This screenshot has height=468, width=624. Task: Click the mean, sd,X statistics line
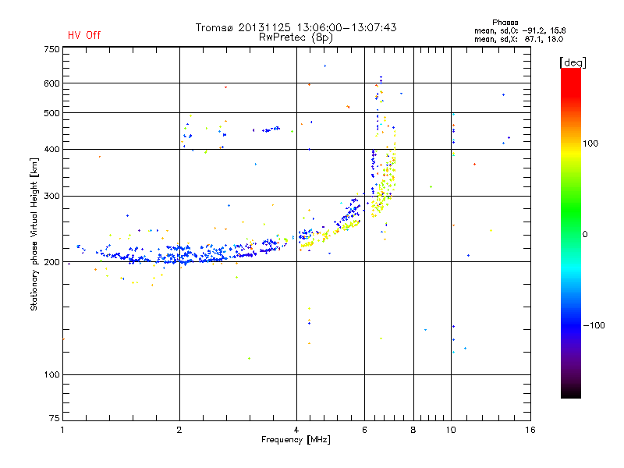tap(519, 39)
